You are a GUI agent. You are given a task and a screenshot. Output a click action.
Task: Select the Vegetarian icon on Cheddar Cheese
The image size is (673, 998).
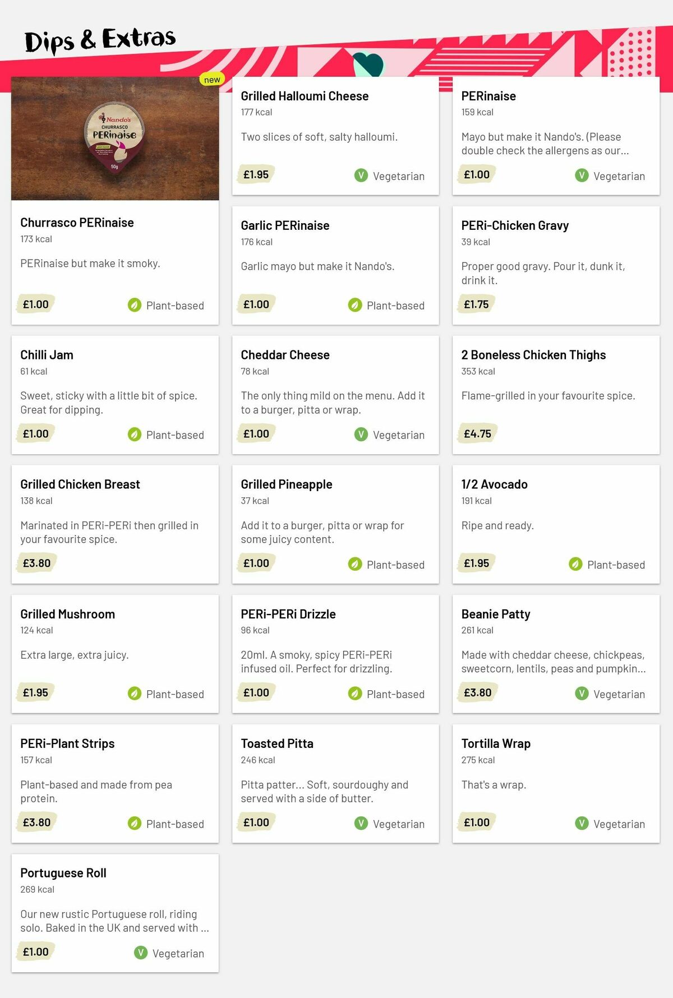point(361,435)
